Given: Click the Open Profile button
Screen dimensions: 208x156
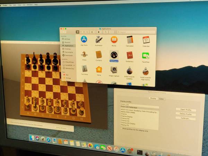Looking at the screenshot, I should click(x=186, y=110).
